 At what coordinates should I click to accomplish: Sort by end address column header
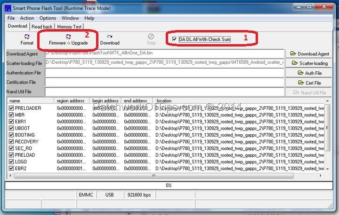pos(137,101)
